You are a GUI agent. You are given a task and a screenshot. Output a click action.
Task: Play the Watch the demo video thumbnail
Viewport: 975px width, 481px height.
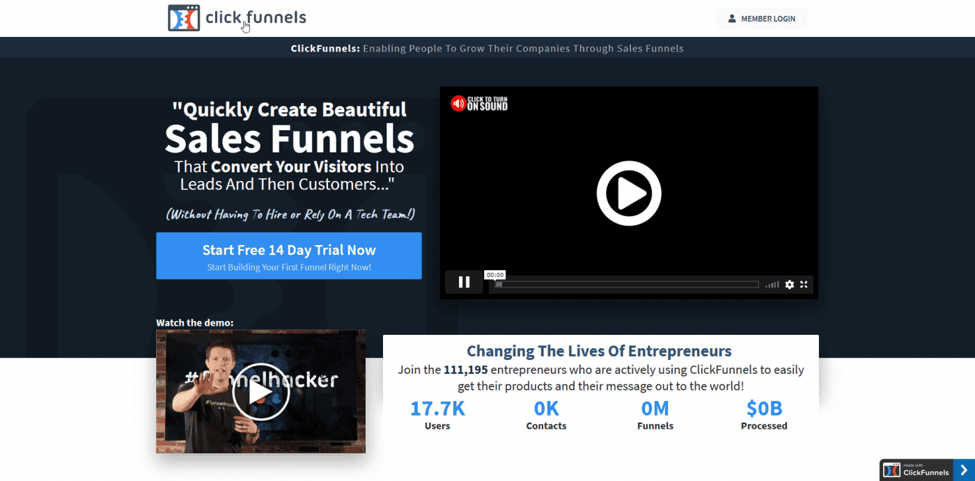pos(260,391)
